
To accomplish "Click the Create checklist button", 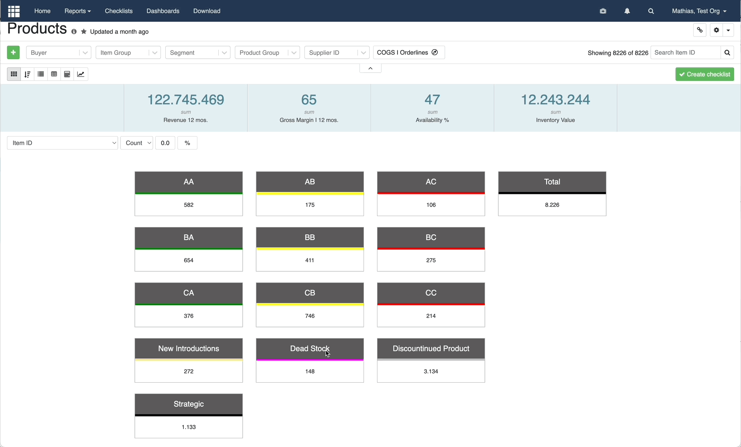I will tap(705, 74).
